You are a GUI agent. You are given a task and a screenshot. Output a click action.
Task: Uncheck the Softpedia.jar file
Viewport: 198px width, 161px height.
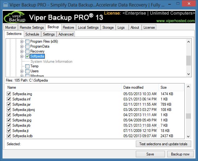(x=9, y=104)
